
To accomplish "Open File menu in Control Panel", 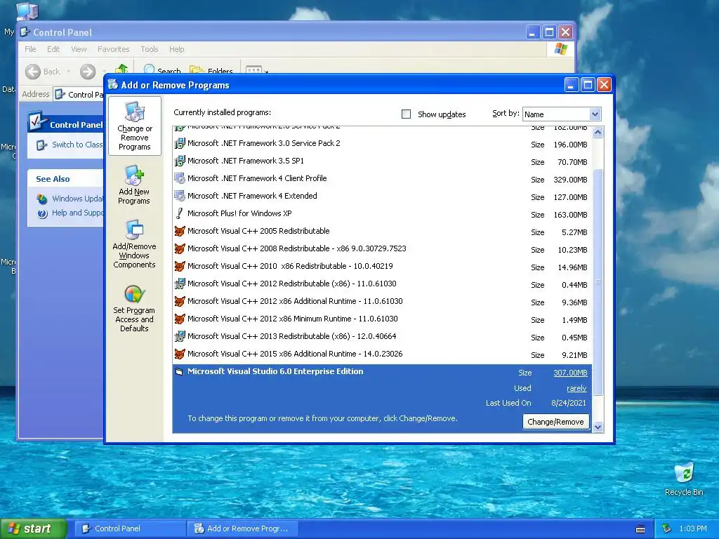I will (x=30, y=49).
